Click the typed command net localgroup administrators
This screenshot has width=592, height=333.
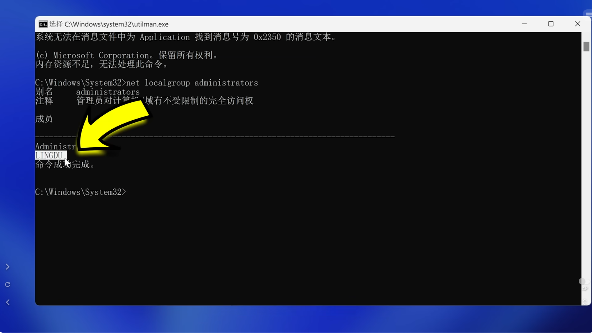point(192,83)
